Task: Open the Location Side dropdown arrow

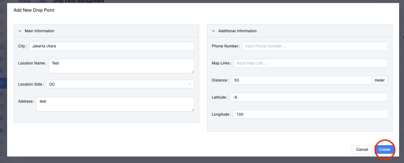Action: [190, 84]
